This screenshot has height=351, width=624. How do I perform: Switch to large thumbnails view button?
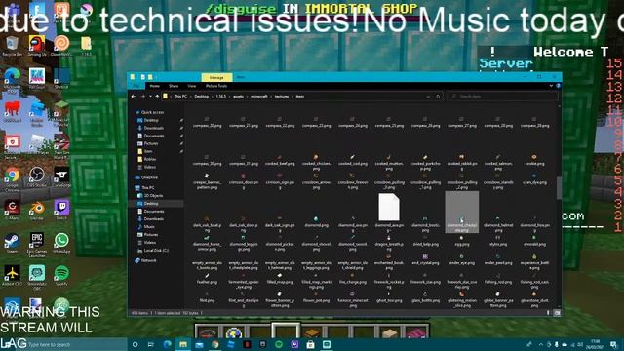click(x=557, y=313)
